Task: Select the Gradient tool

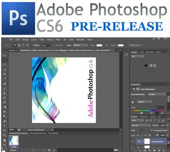Action: pyautogui.click(x=4, y=107)
